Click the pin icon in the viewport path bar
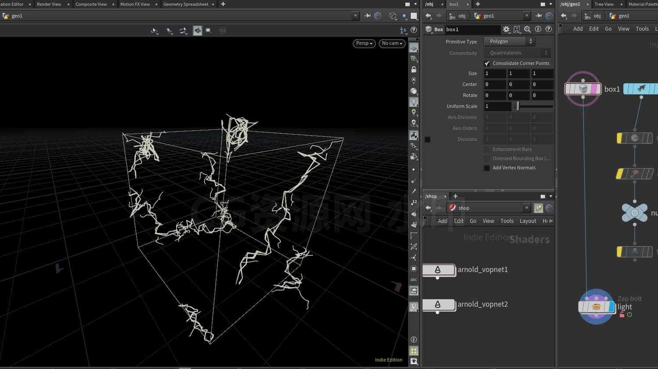 367,16
